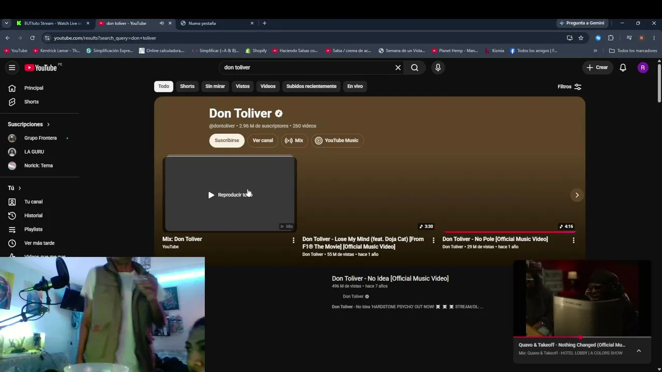
Task: Select the Sin mirar filter chip
Action: [215, 86]
